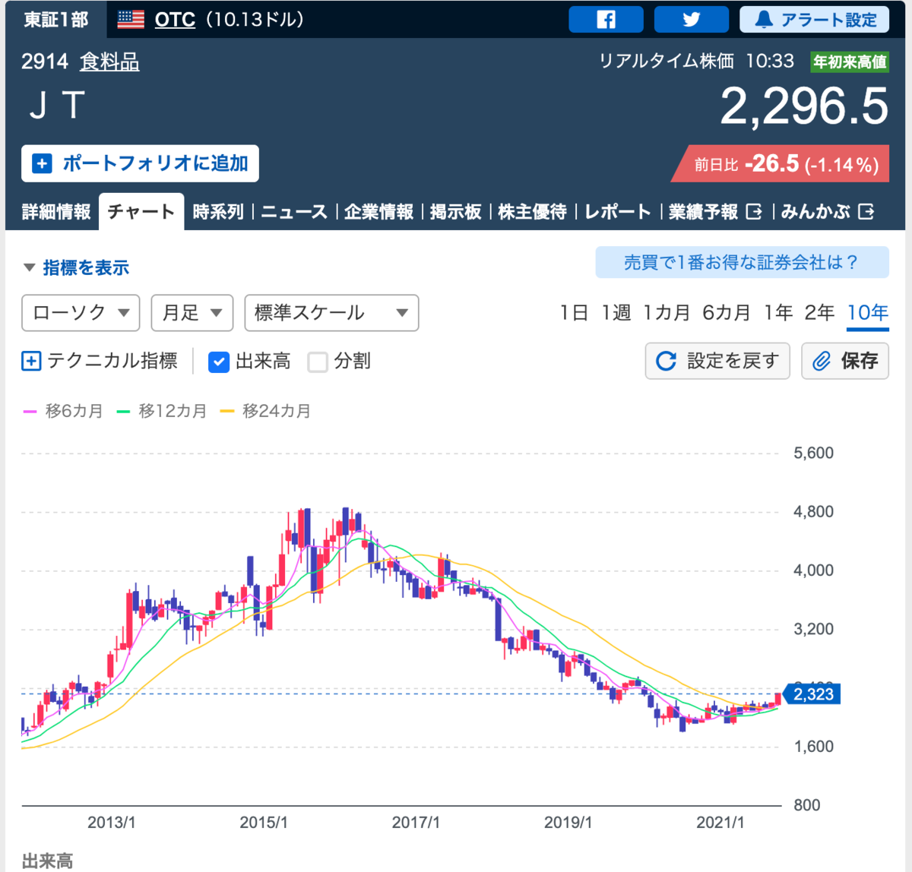The height and width of the screenshot is (872, 912).
Task: Open the レポート tab
Action: pyautogui.click(x=617, y=212)
